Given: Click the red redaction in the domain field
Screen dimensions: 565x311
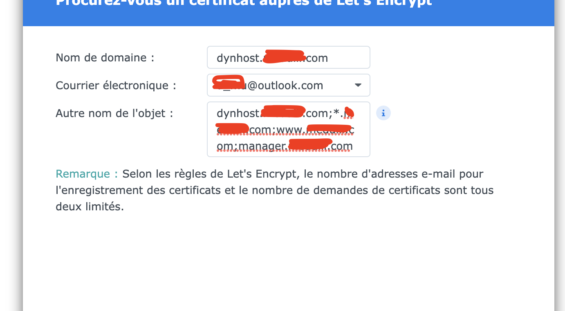Looking at the screenshot, I should coord(283,56).
